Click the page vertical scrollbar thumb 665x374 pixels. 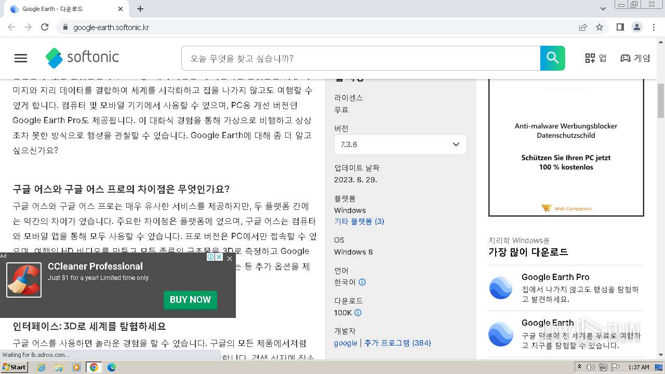tap(661, 100)
